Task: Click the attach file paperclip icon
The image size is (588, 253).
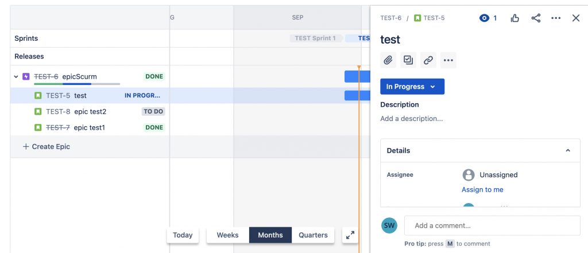Action: (388, 60)
